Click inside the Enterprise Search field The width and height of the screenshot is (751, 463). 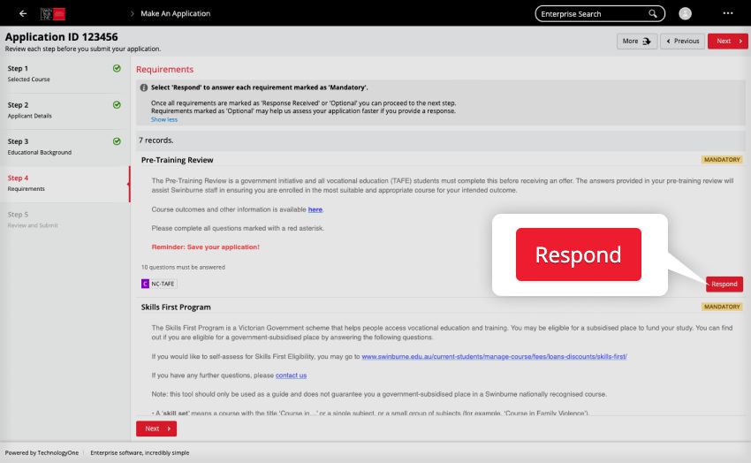(592, 13)
